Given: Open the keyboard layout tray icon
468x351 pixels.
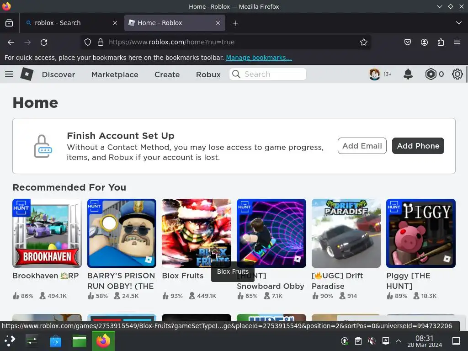Looking at the screenshot, I should click(x=386, y=340).
